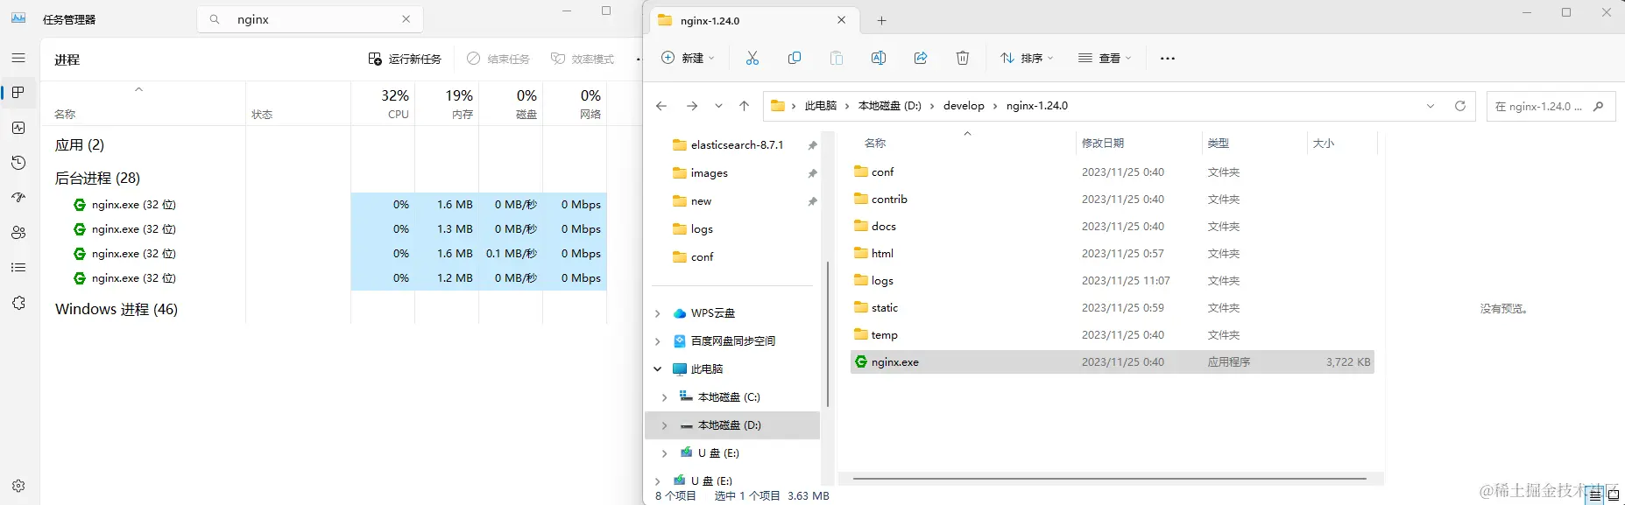Click develop in address bar breadcrumb
Screen dimensions: 1625x505
pyautogui.click(x=964, y=106)
